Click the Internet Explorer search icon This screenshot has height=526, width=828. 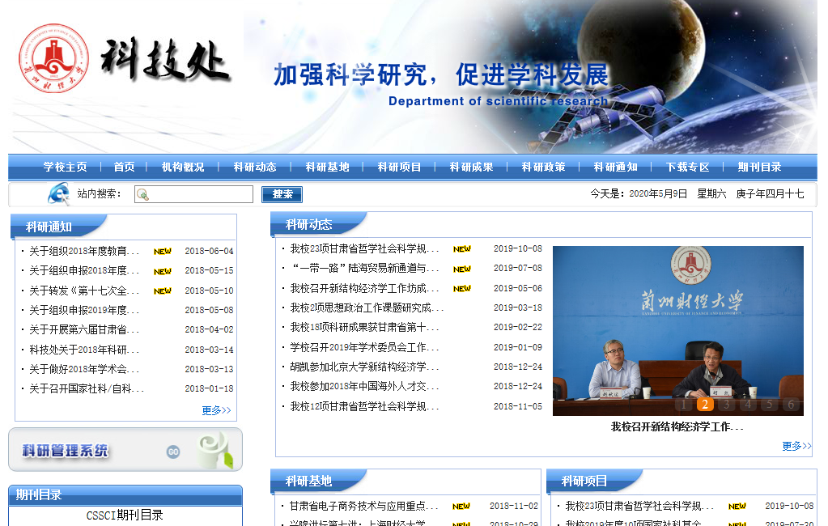pyautogui.click(x=58, y=194)
